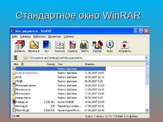Click folder icon in address path bar
This screenshot has width=163, height=122.
[25, 58]
